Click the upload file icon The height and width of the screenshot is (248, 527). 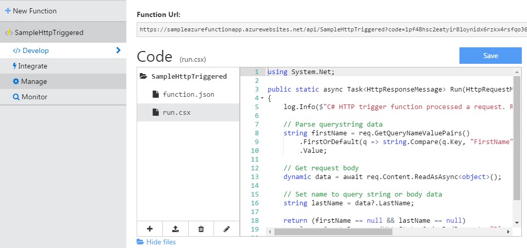click(x=175, y=229)
